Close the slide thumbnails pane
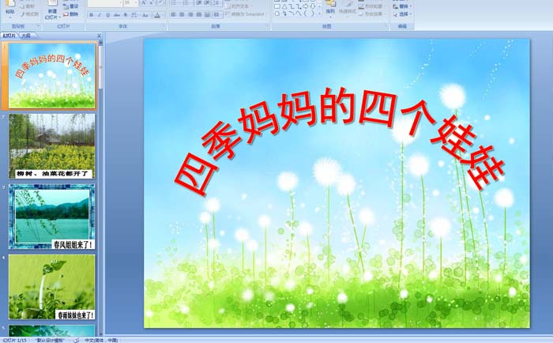Image resolution: width=553 pixels, height=343 pixels. tap(99, 36)
